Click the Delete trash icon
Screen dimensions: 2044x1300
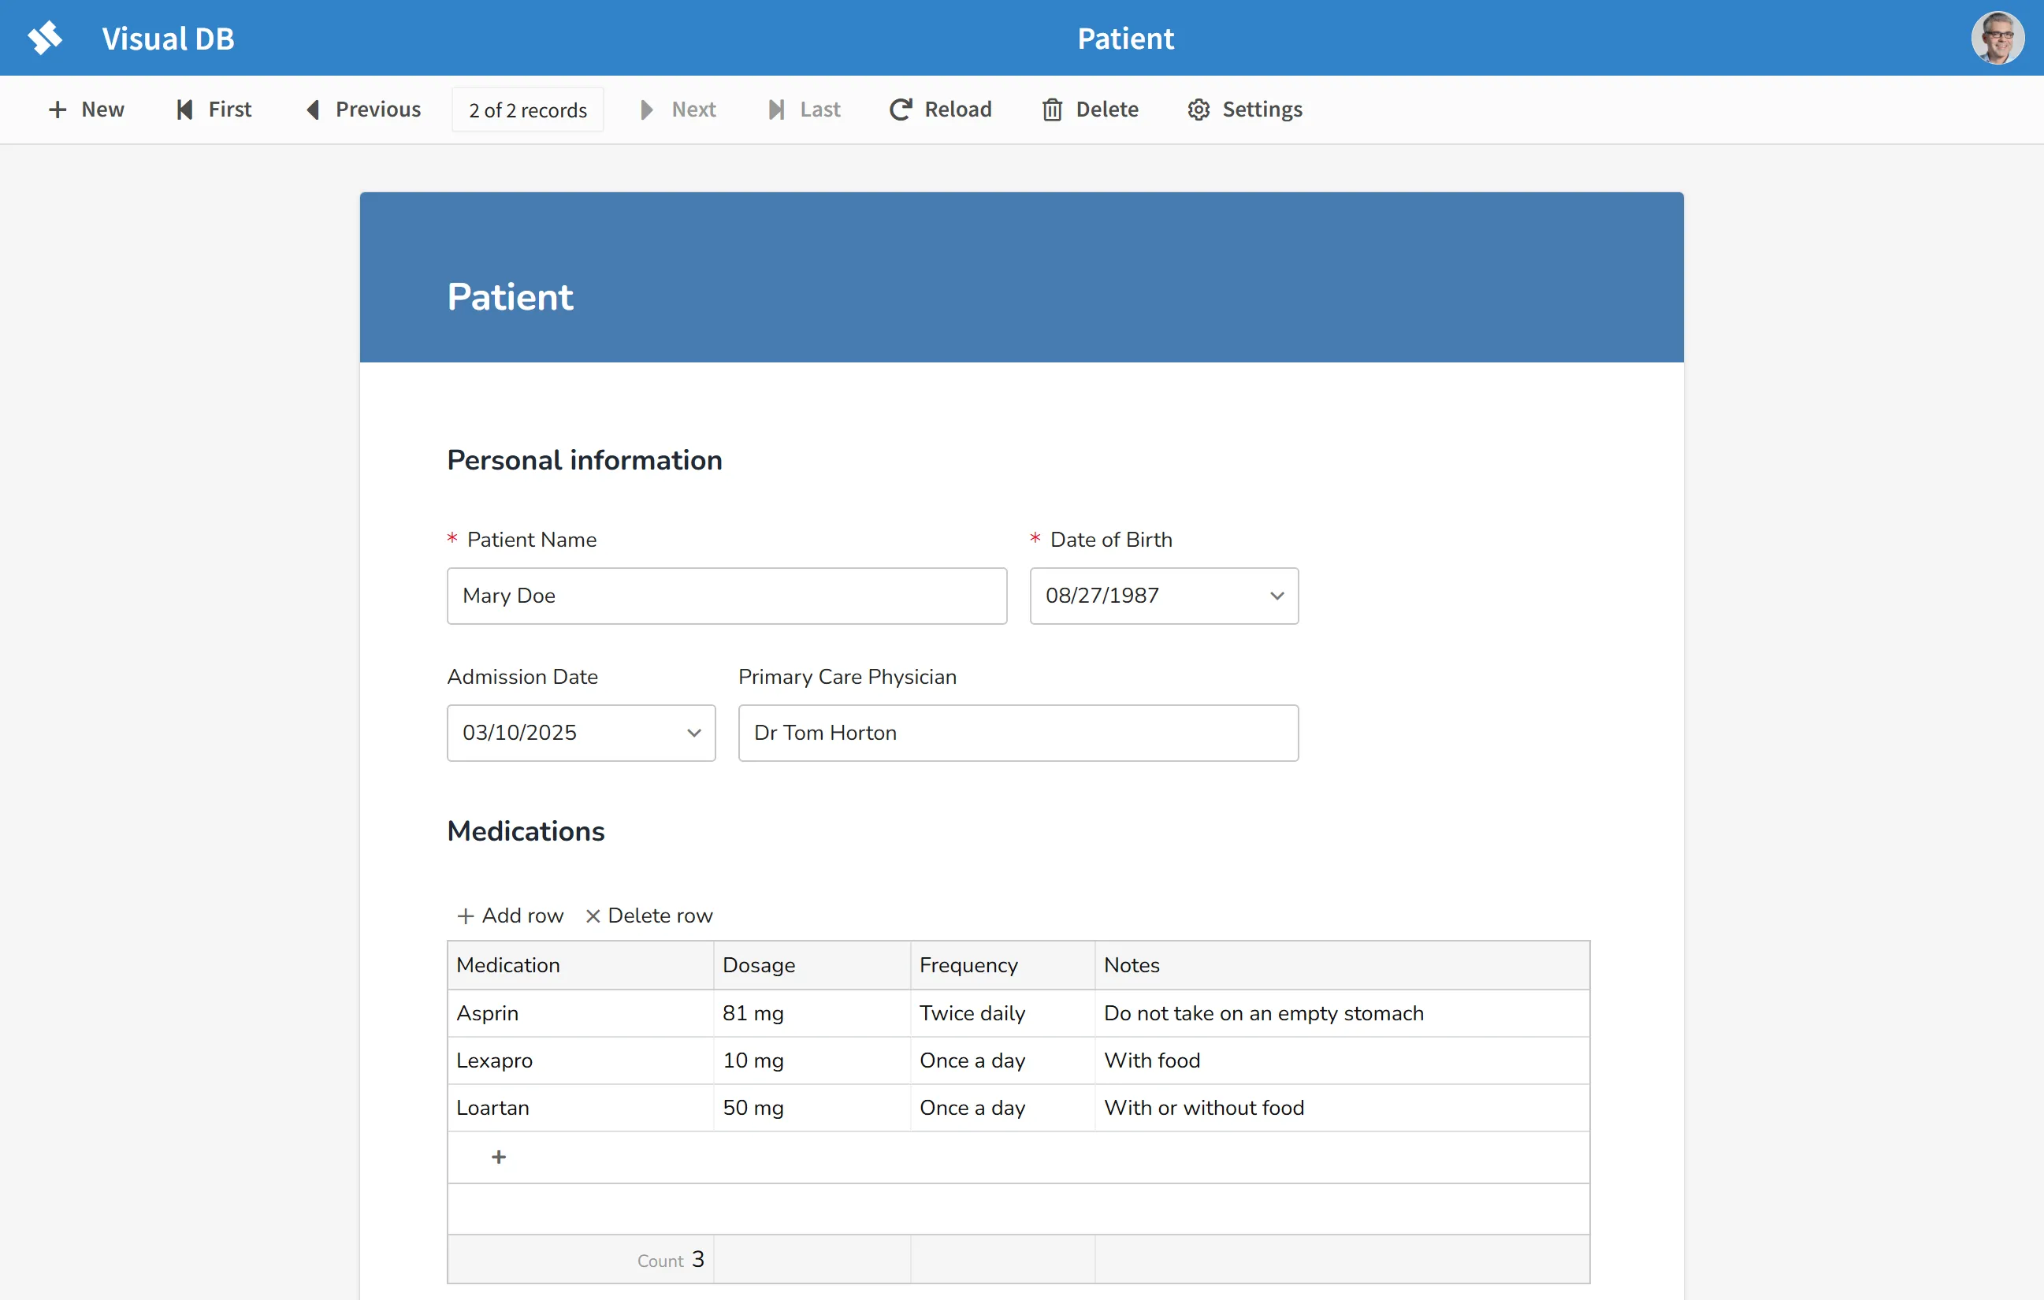1052,110
